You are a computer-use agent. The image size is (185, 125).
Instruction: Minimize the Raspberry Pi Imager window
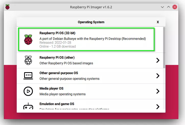162,7
